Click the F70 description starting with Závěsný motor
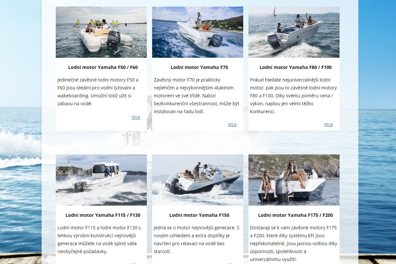396x264 pixels. point(197,96)
